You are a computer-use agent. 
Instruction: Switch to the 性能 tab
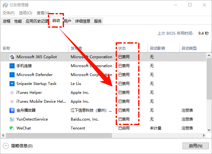(18, 21)
